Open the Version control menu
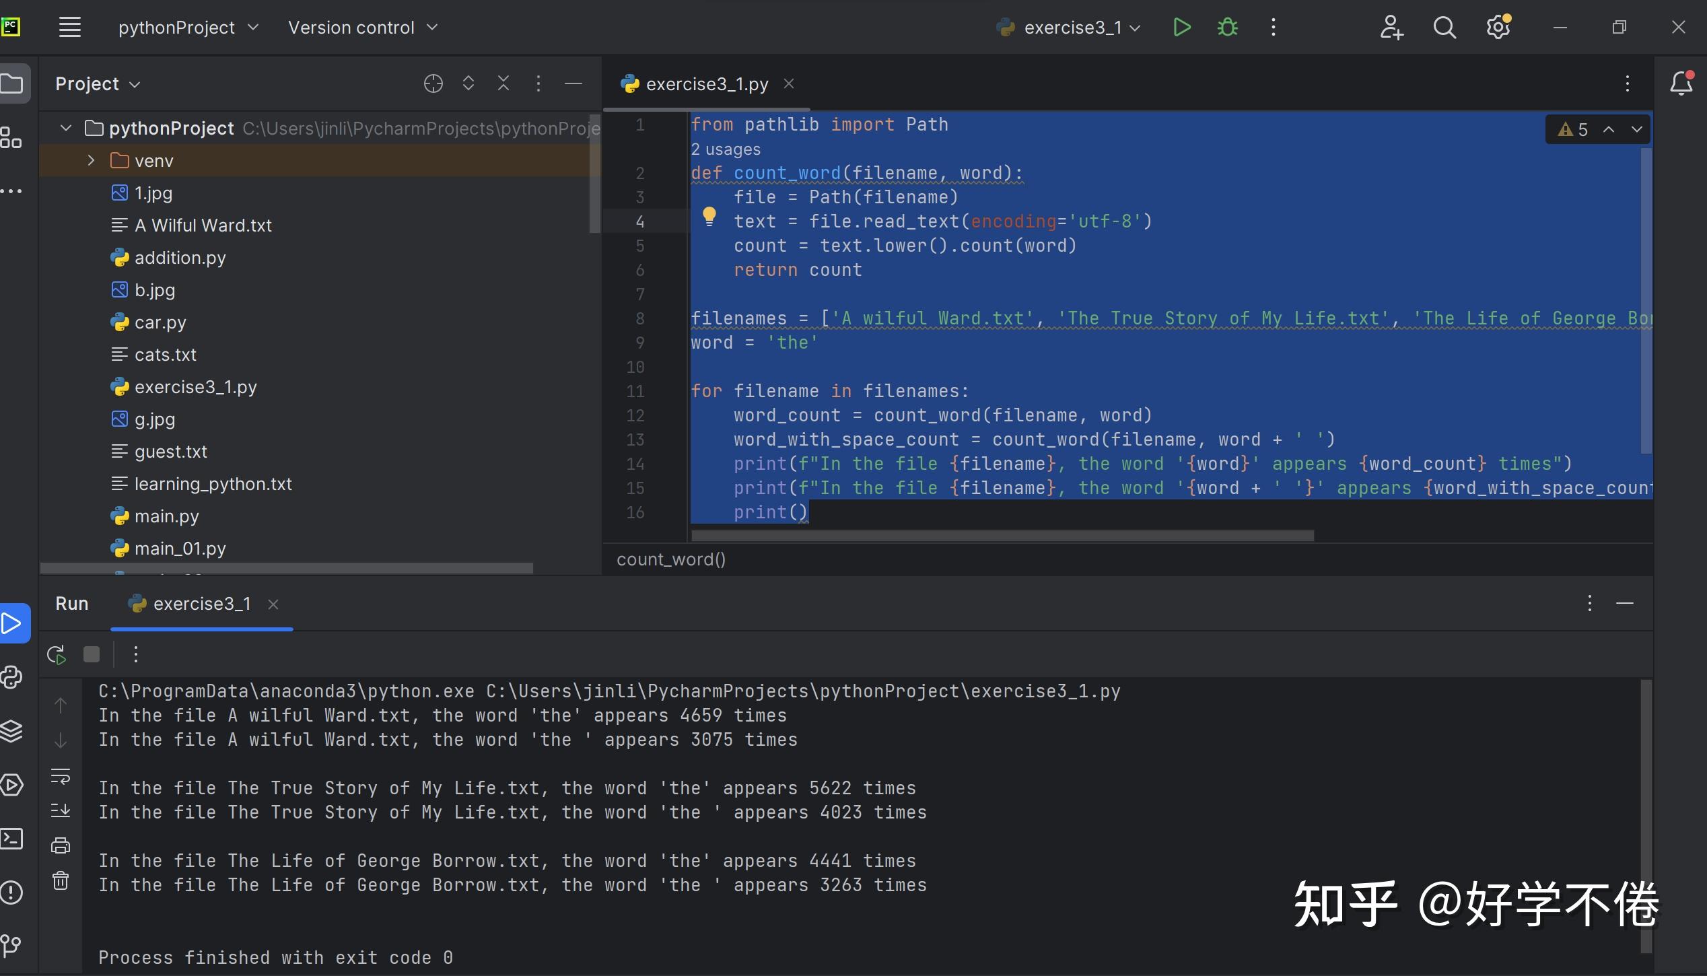 362,27
